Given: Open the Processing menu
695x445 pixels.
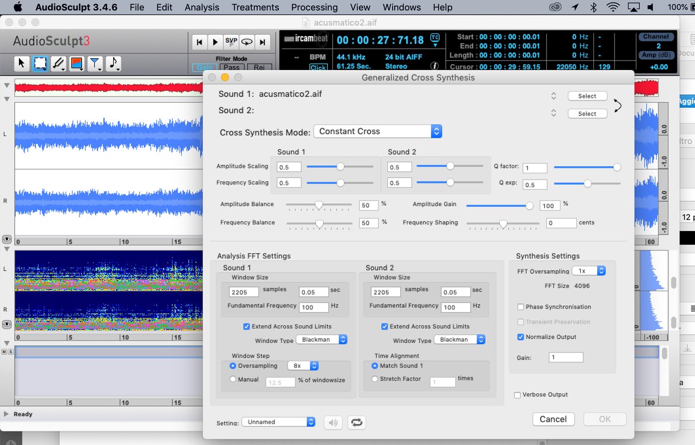Looking at the screenshot, I should click(x=314, y=7).
